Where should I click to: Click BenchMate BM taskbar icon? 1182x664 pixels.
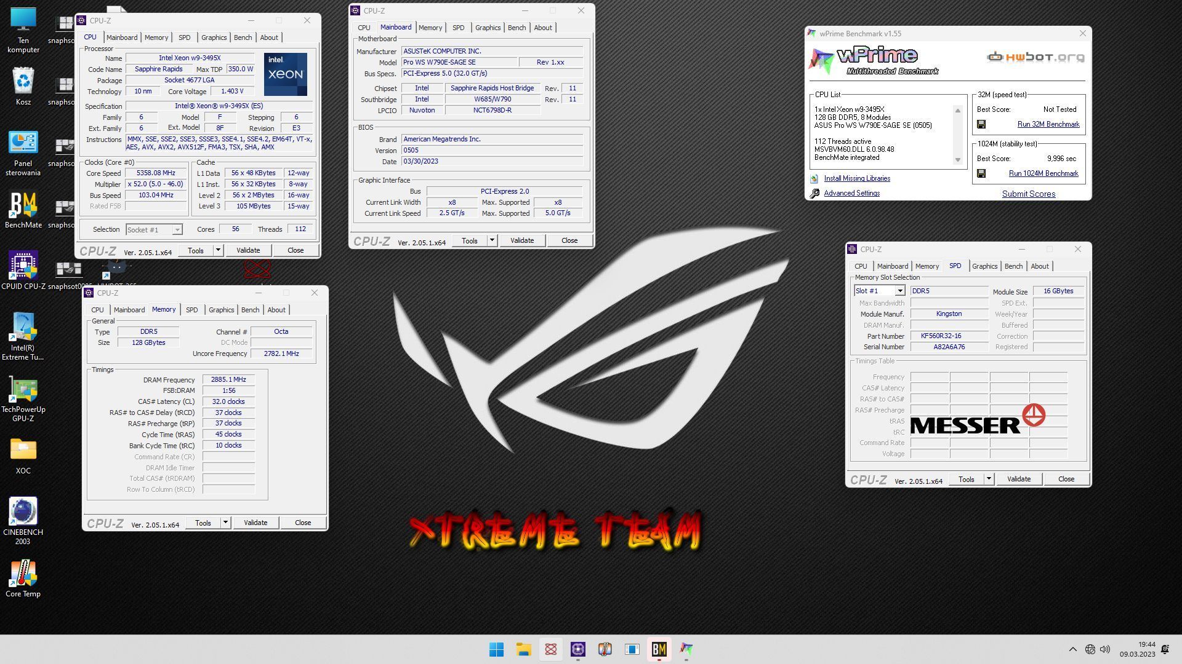659,649
